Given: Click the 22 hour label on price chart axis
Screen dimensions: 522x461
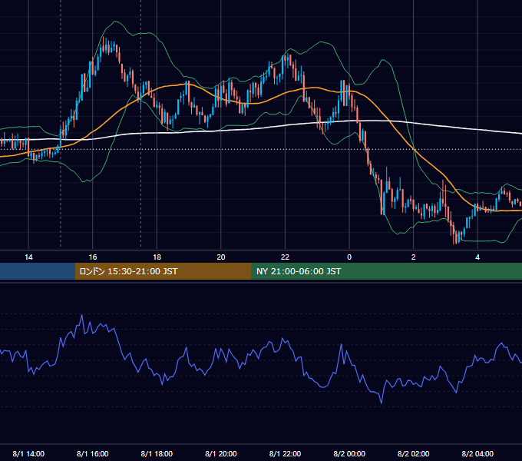Looking at the screenshot, I should pyautogui.click(x=285, y=257).
